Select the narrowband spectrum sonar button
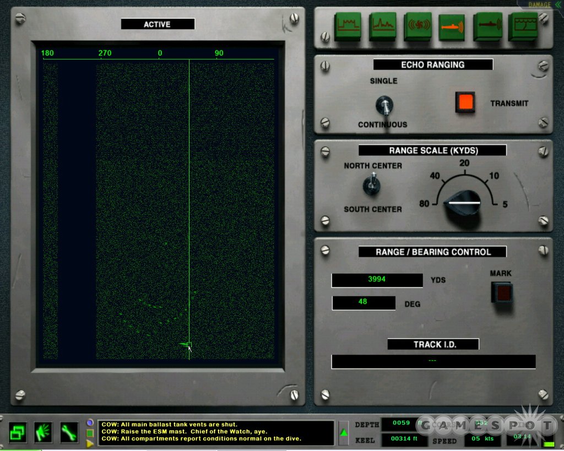The width and height of the screenshot is (564, 451). click(383, 26)
